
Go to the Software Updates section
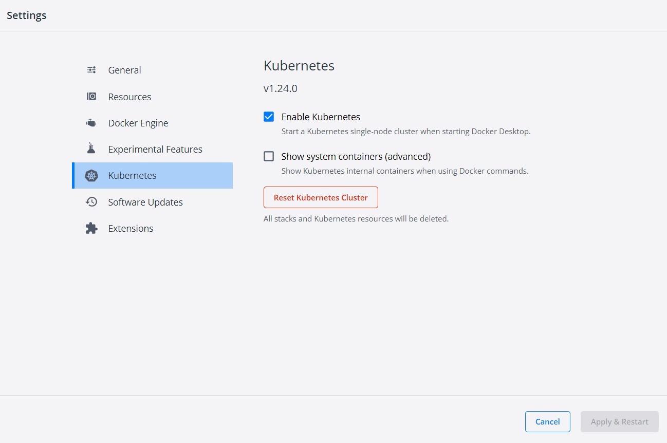click(x=145, y=201)
